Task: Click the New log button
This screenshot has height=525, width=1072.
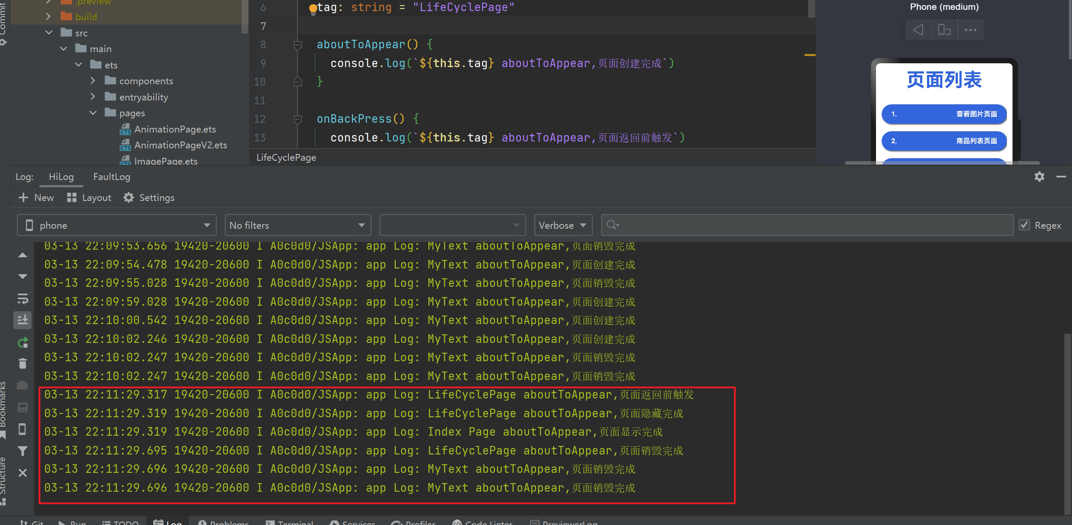Action: pos(36,198)
